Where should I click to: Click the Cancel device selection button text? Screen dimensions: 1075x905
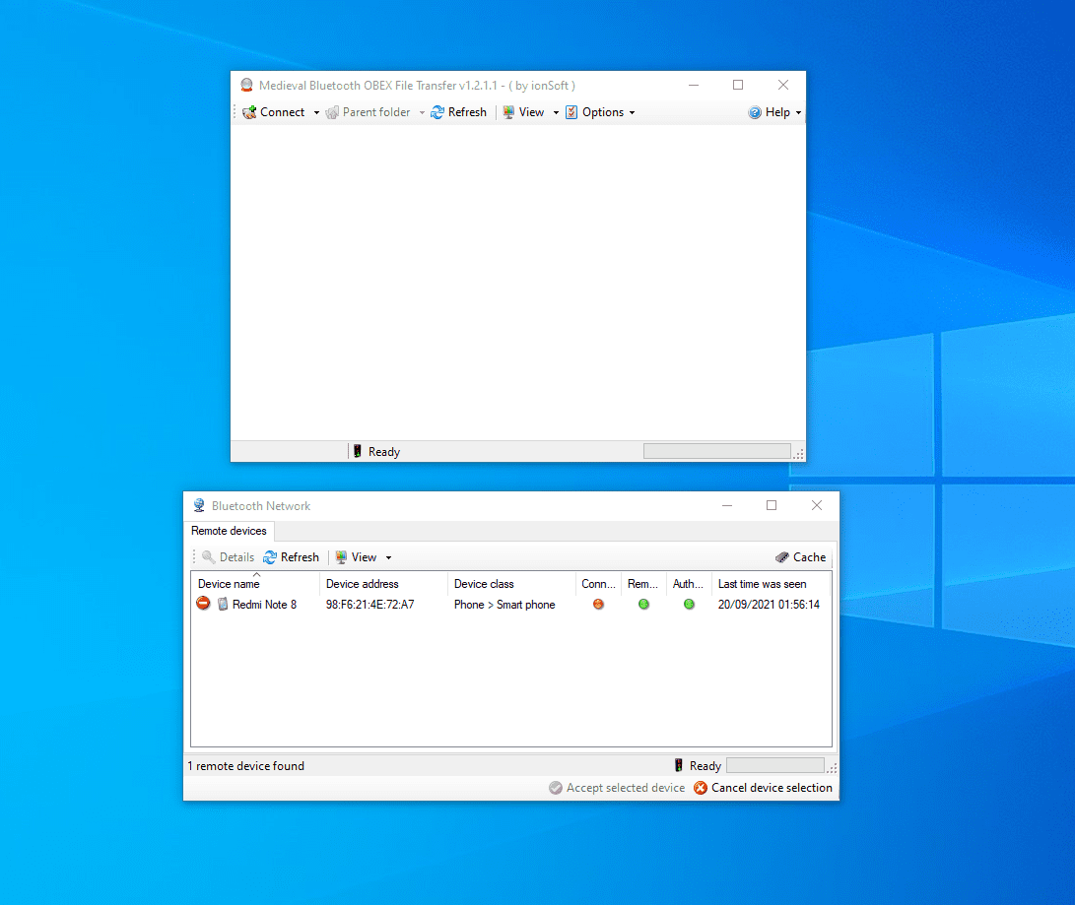coord(772,788)
